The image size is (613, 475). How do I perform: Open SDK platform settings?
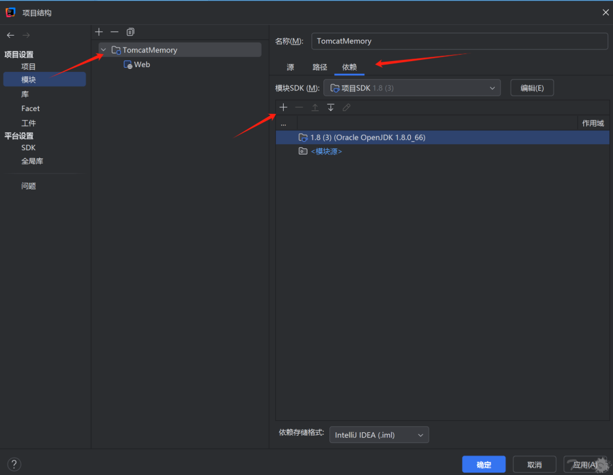tap(29, 147)
